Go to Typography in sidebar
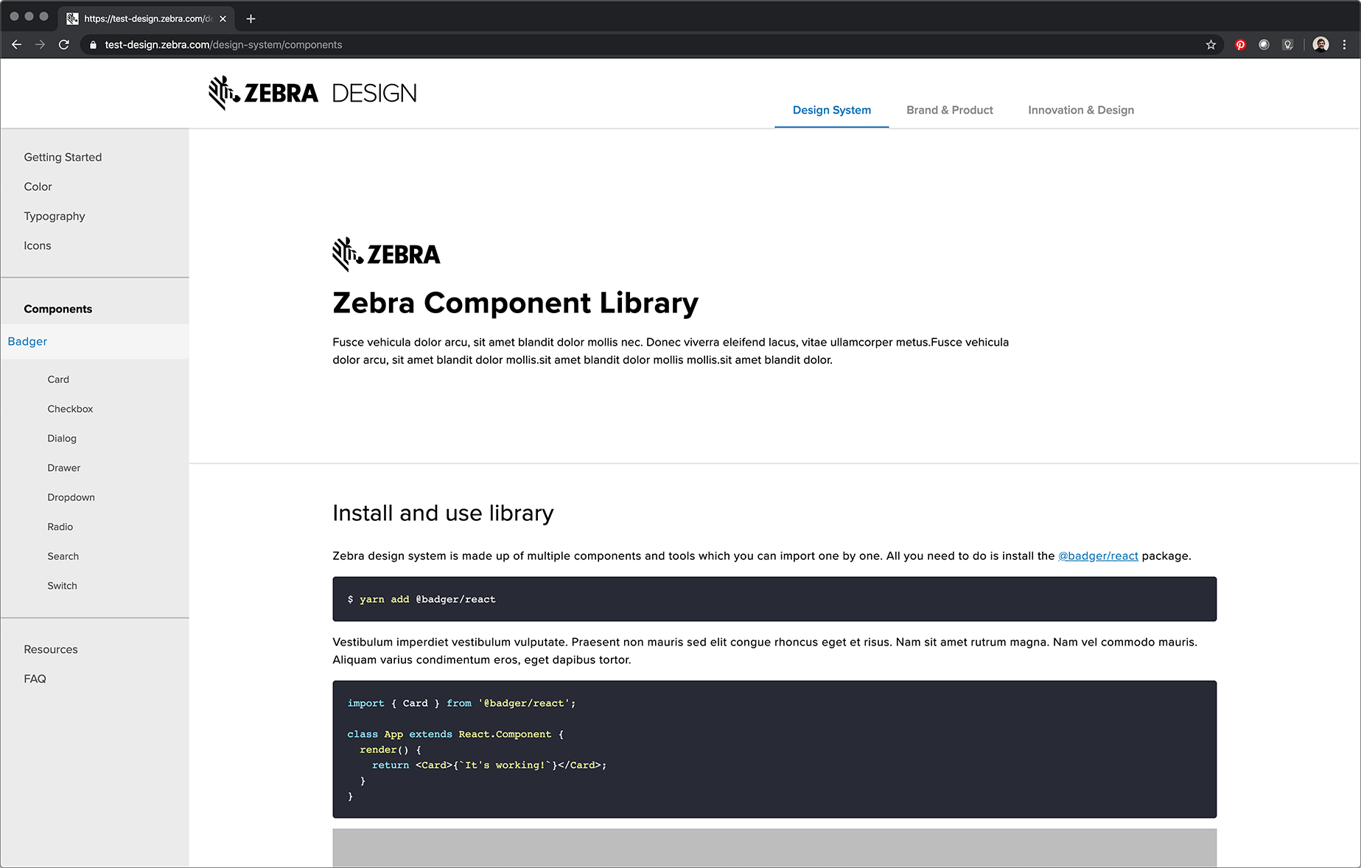 tap(55, 216)
